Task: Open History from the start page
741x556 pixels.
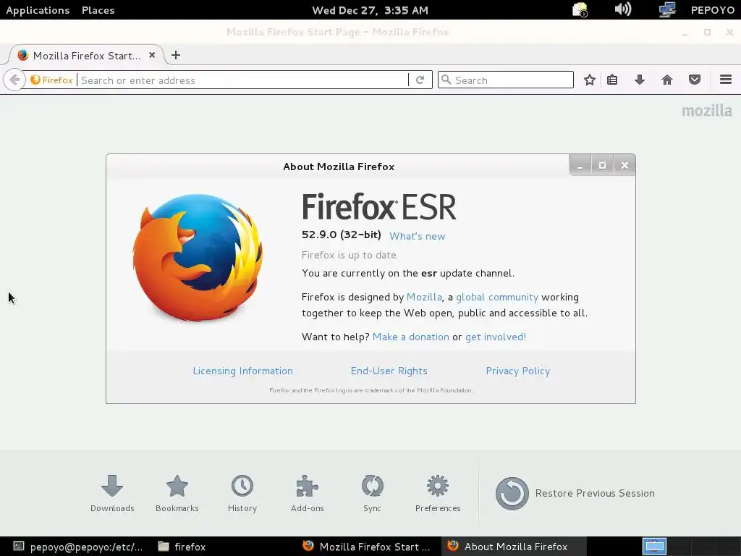Action: (x=242, y=493)
